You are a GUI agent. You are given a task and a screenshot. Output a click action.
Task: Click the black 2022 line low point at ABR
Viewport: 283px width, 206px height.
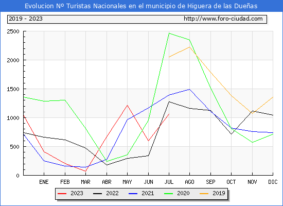107,165
